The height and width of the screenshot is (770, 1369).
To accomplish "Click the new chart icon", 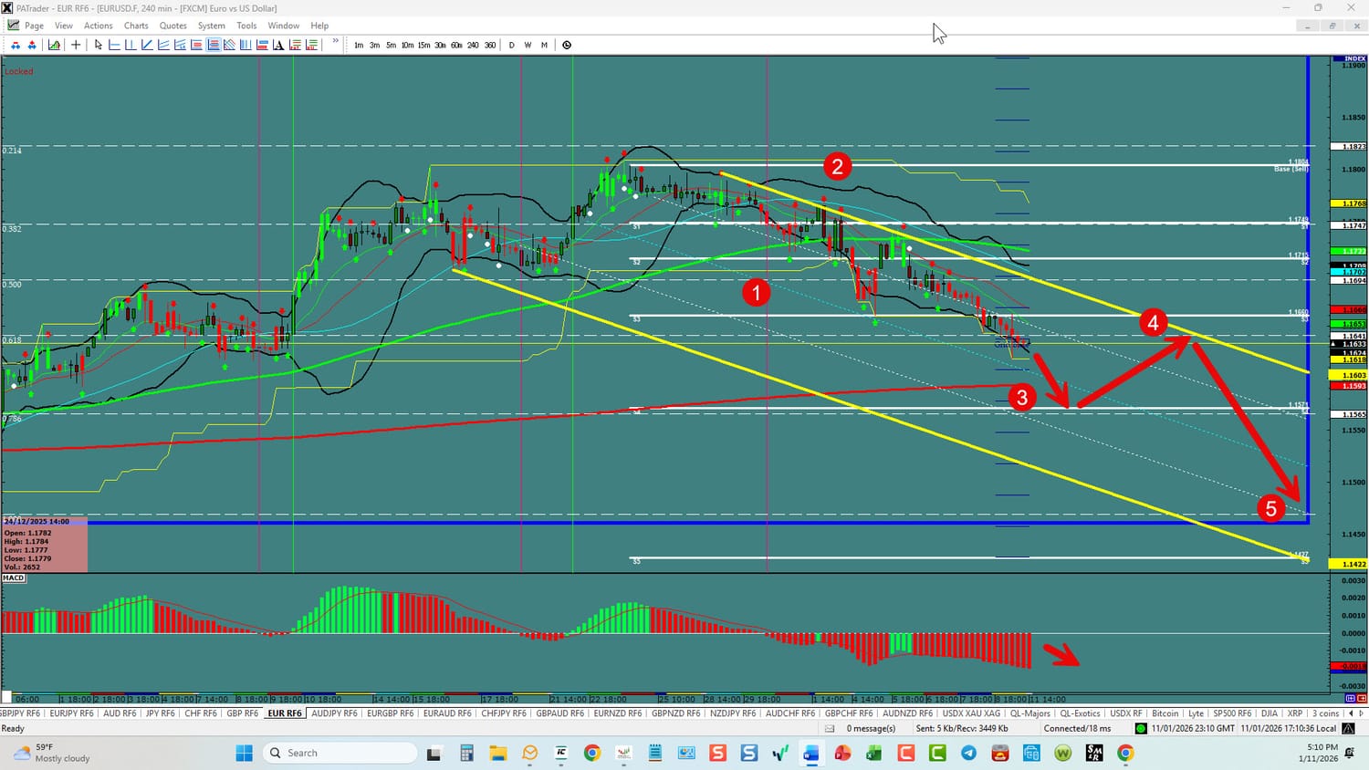I will coord(55,45).
